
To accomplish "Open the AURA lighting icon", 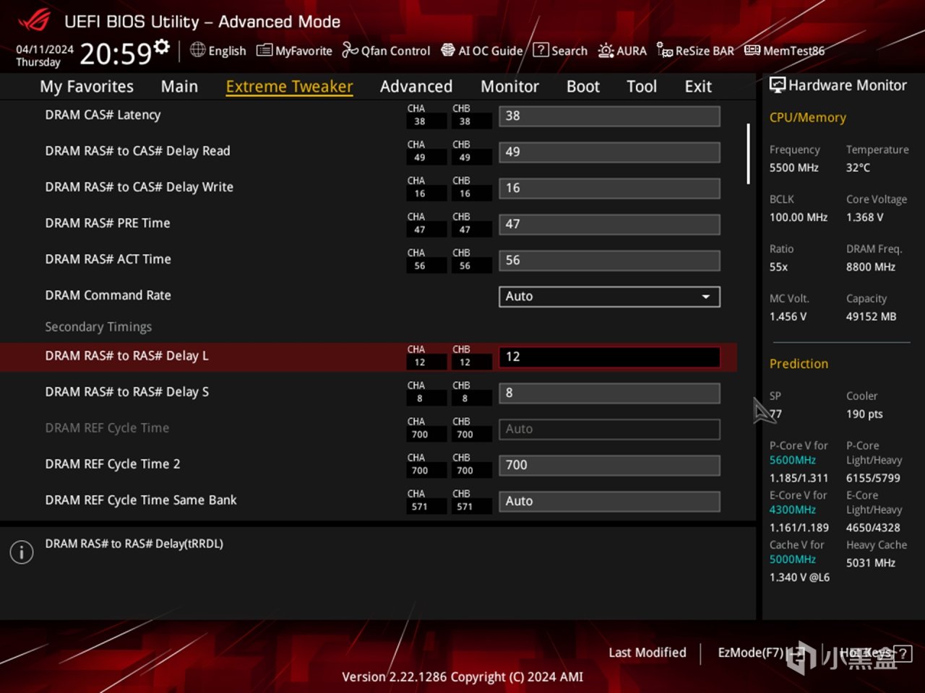I will pyautogui.click(x=606, y=51).
